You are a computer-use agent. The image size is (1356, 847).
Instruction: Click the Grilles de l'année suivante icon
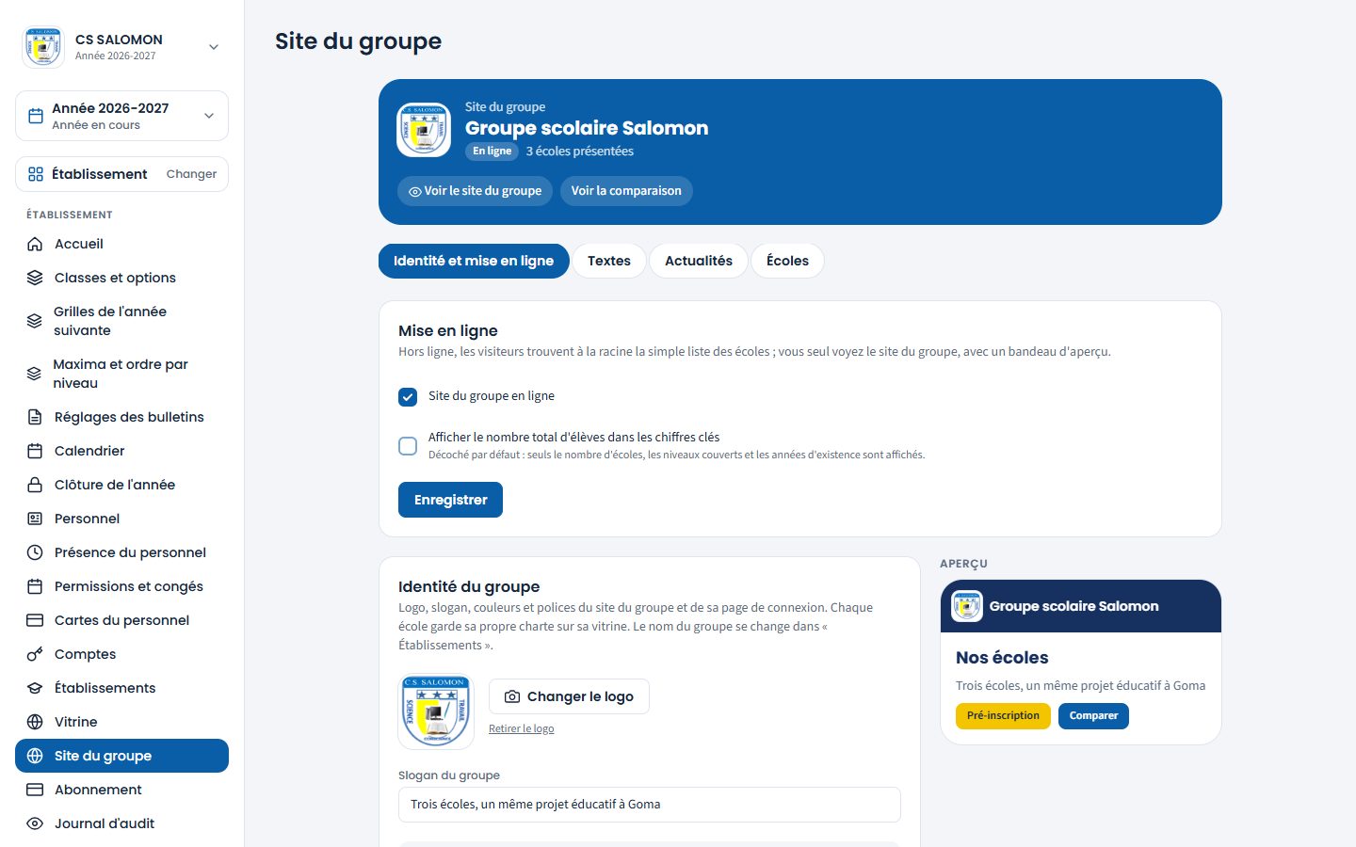tap(34, 321)
